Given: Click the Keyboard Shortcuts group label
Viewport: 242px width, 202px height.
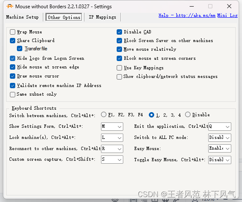Looking at the screenshot, I should click(34, 108).
